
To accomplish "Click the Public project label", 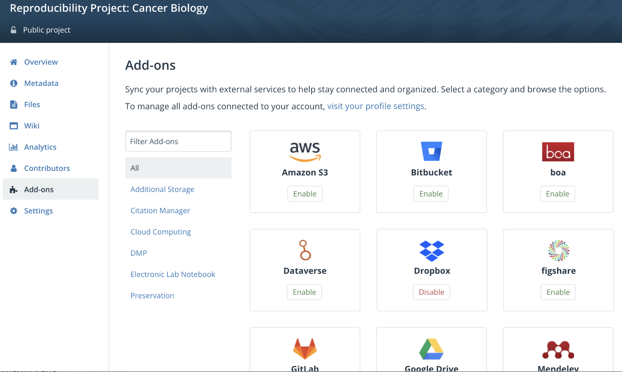I will click(46, 30).
